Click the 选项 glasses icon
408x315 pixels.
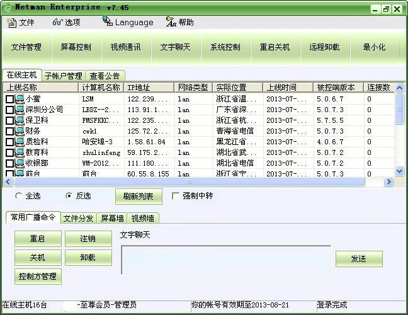57,22
